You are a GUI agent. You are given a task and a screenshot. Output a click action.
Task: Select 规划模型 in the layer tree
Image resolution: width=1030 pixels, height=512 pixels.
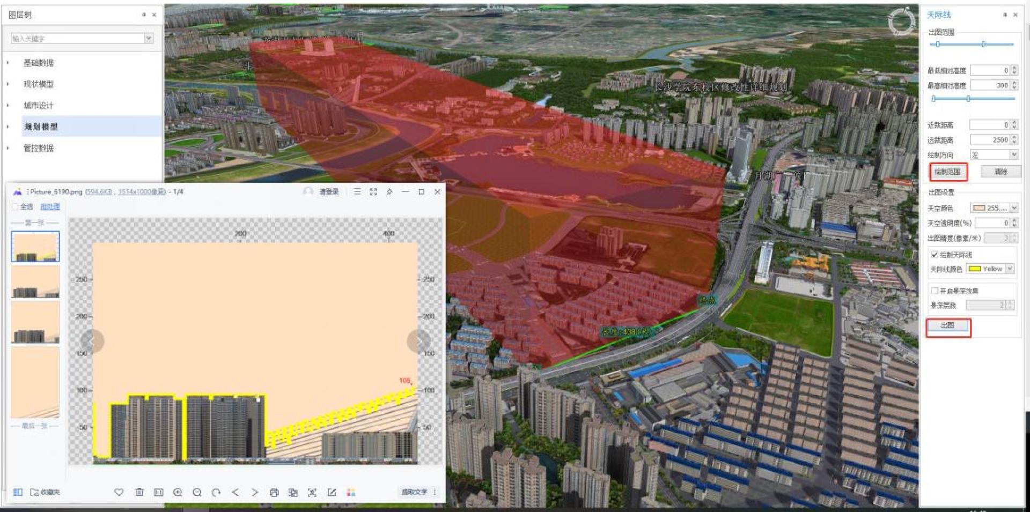click(41, 127)
